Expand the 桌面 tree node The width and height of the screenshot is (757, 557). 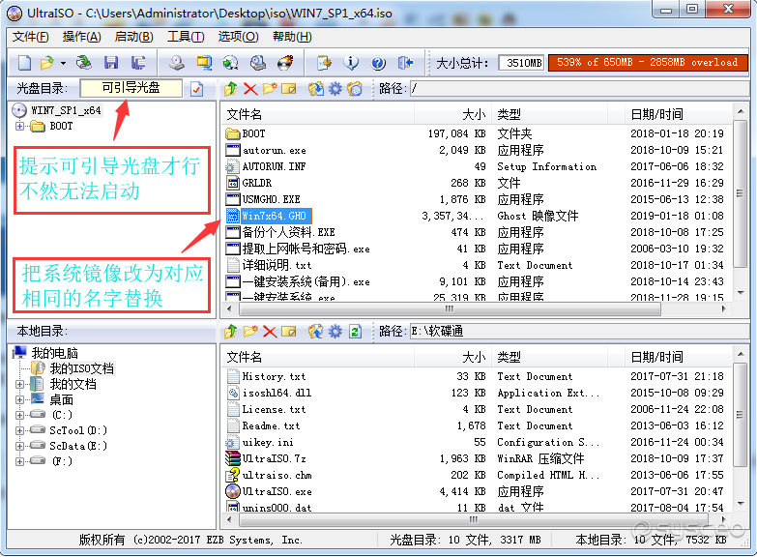click(19, 400)
